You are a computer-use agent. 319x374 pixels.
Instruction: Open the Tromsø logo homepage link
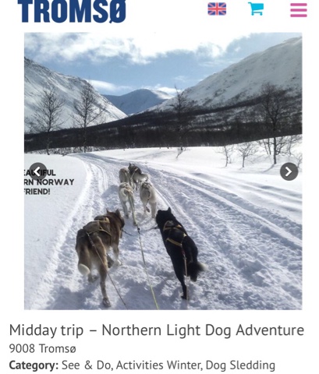pos(72,11)
